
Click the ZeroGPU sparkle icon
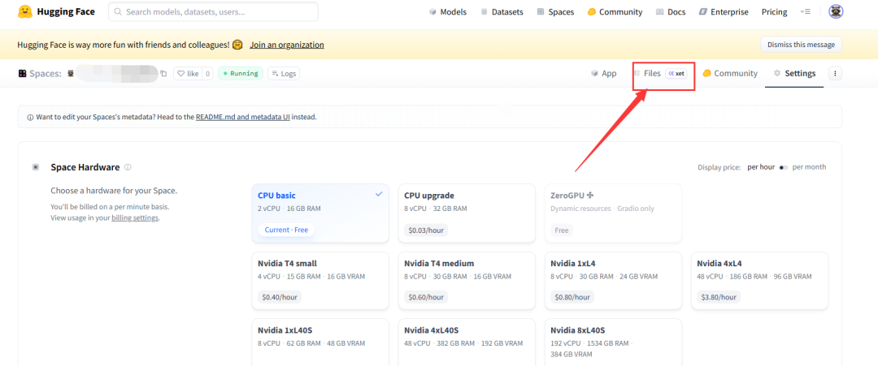coord(590,196)
